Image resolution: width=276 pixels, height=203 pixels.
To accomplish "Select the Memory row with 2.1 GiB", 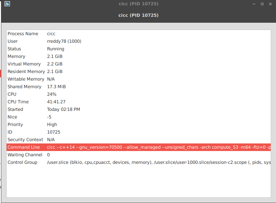I will tap(138, 56).
